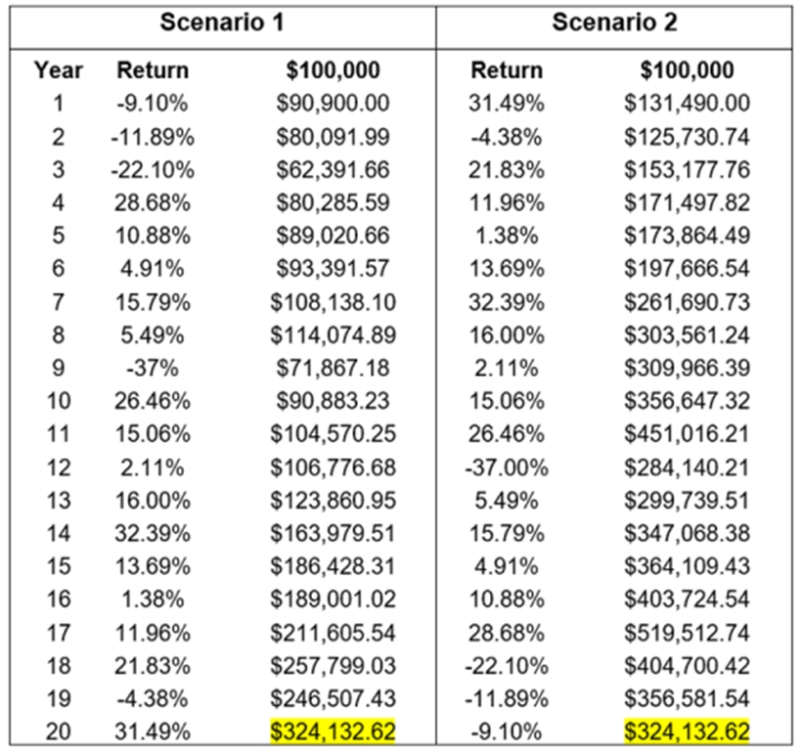
Task: Select the $62,391.66 balance cell
Action: click(x=334, y=170)
